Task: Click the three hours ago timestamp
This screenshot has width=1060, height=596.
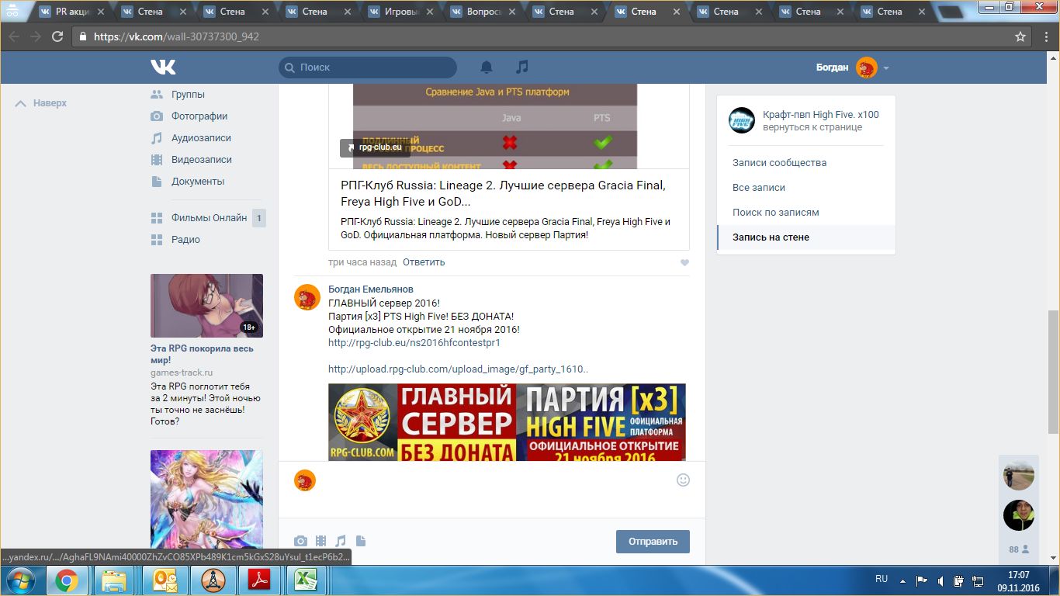Action: (362, 262)
